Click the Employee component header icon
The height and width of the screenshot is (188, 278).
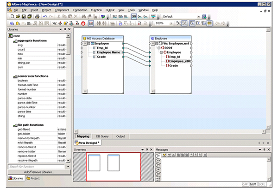pyautogui.click(x=152, y=39)
